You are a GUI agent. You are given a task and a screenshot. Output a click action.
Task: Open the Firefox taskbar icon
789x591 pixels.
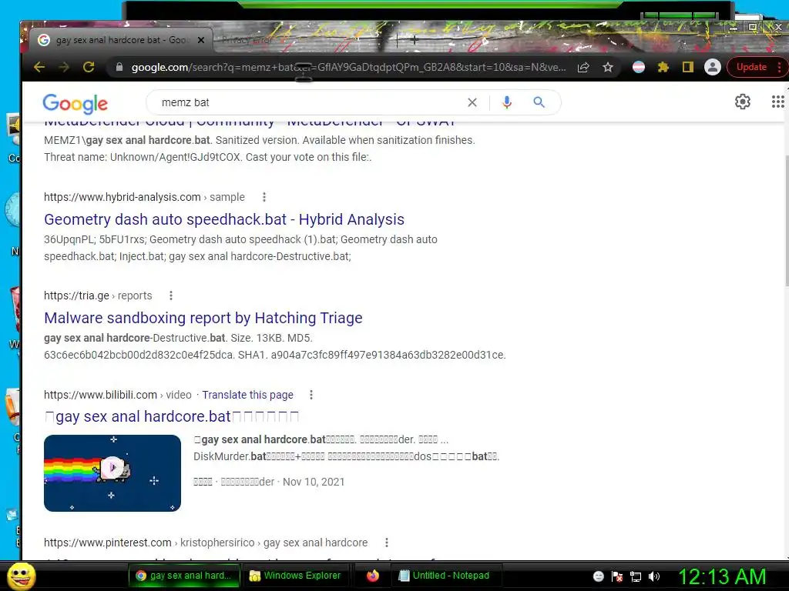(372, 576)
